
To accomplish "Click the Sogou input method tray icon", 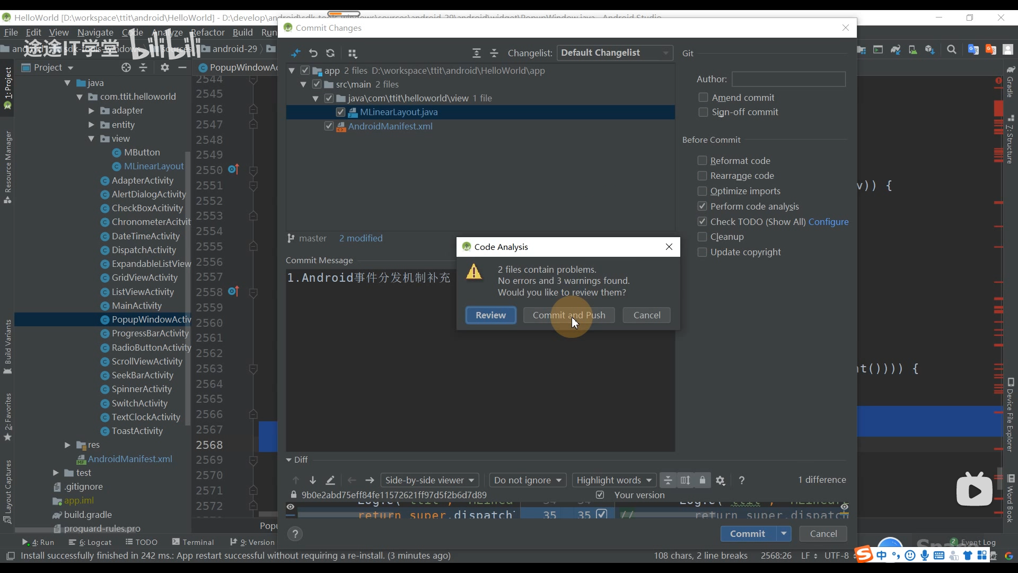I will pos(863,555).
